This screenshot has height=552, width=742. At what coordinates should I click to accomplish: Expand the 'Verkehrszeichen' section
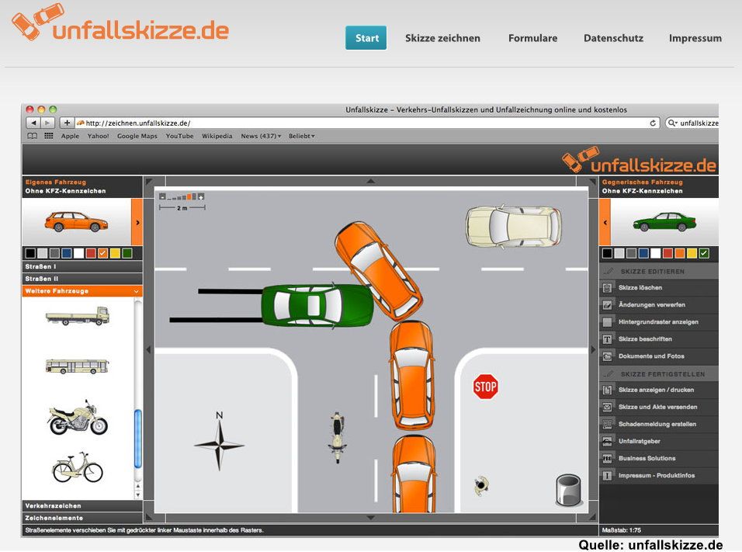point(81,505)
